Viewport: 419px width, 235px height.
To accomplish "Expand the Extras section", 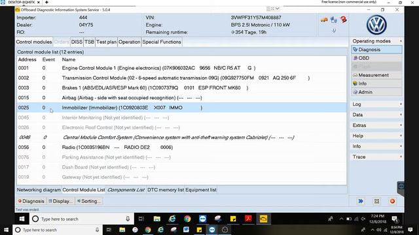I will 376,125.
